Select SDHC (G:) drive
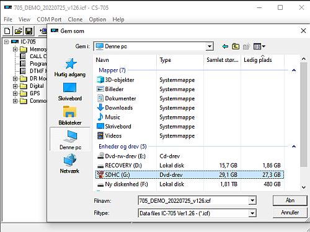Viewport: 310px width, 232px height. [x=190, y=175]
